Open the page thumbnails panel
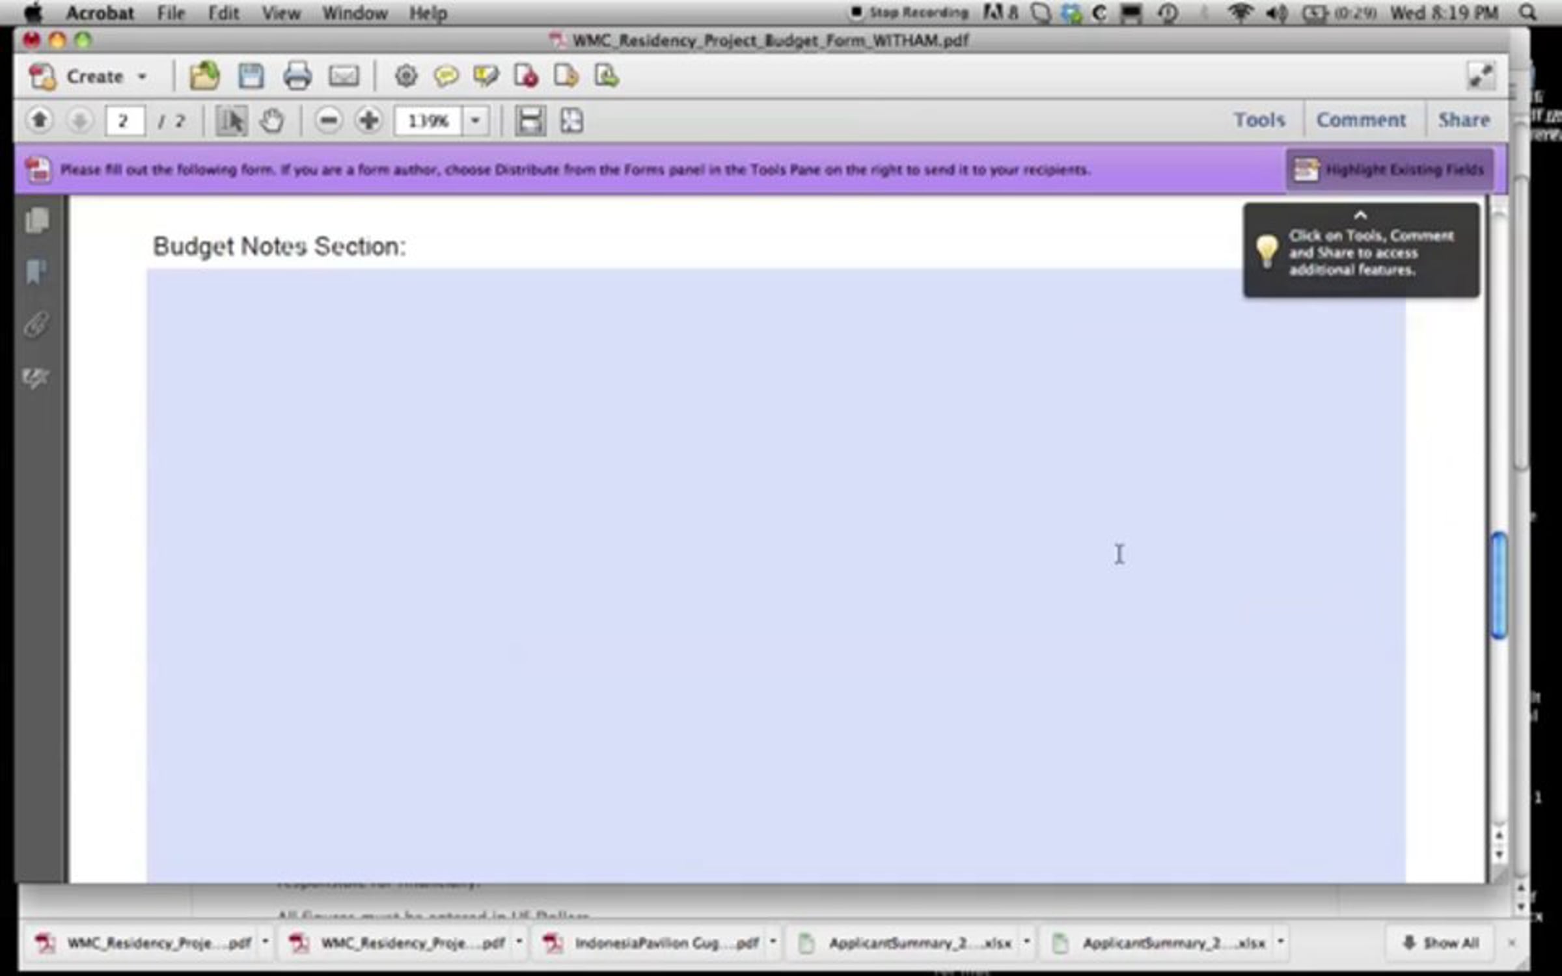The width and height of the screenshot is (1562, 976). coord(37,221)
